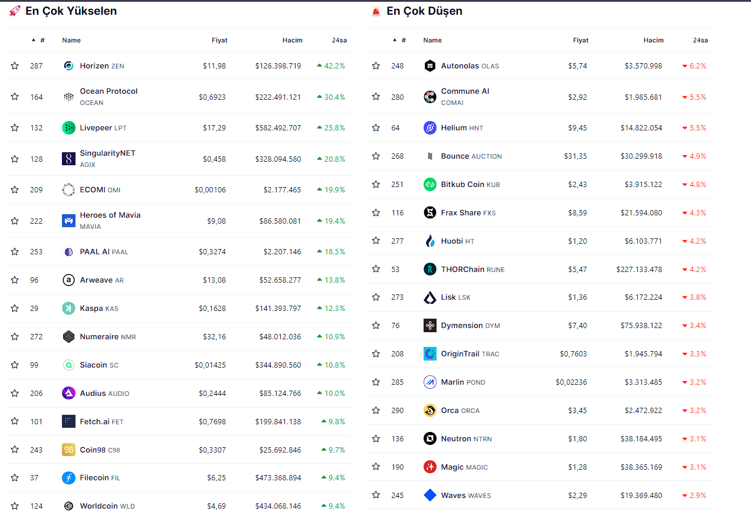751x511 pixels.
Task: Click Bitkub Coin's red -4.8% change value
Action: 697,184
